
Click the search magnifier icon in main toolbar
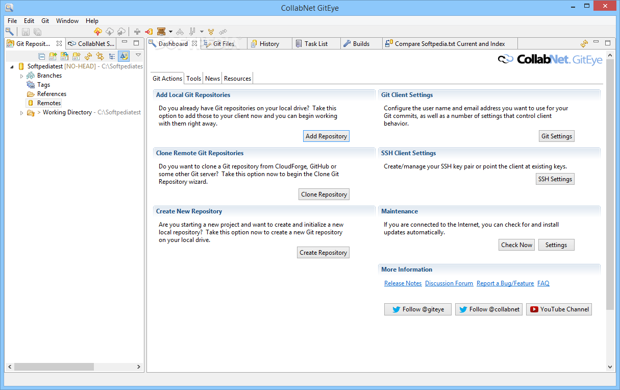tap(9, 32)
